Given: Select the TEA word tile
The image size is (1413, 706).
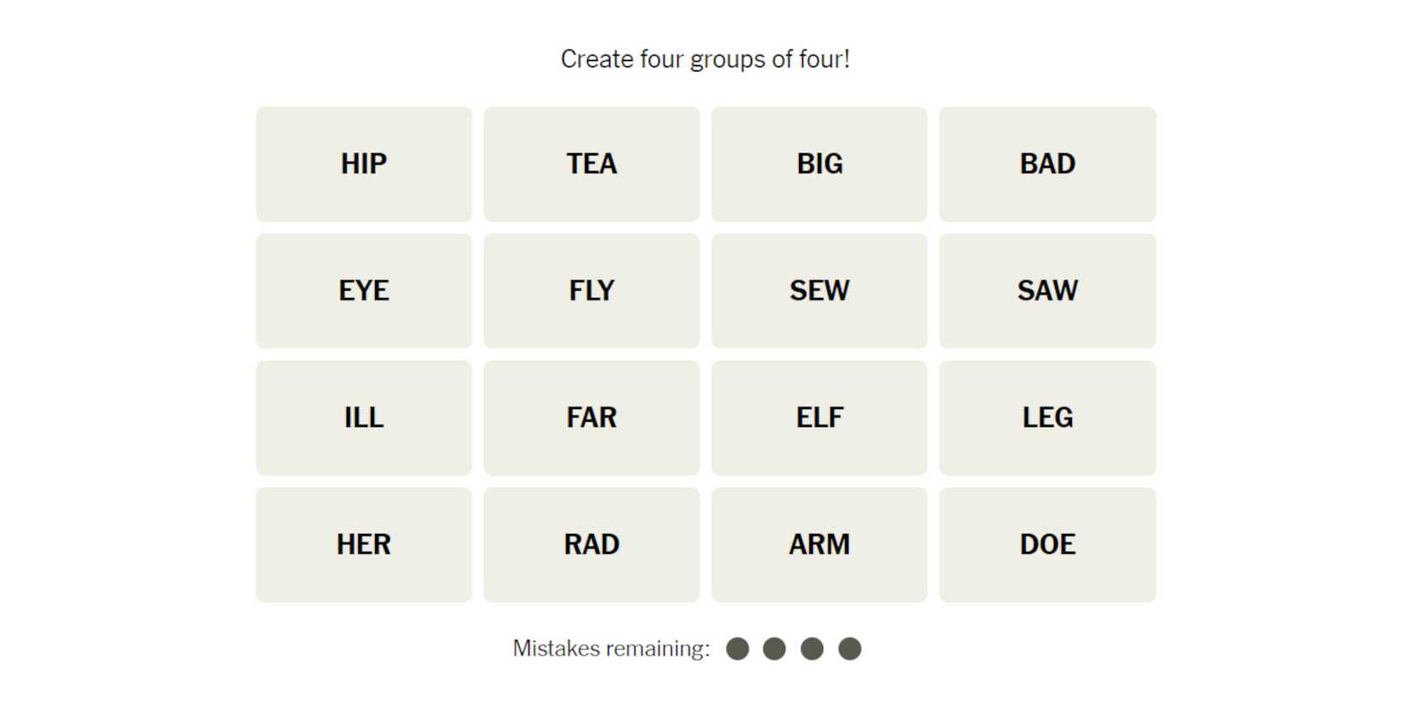Looking at the screenshot, I should (x=591, y=163).
